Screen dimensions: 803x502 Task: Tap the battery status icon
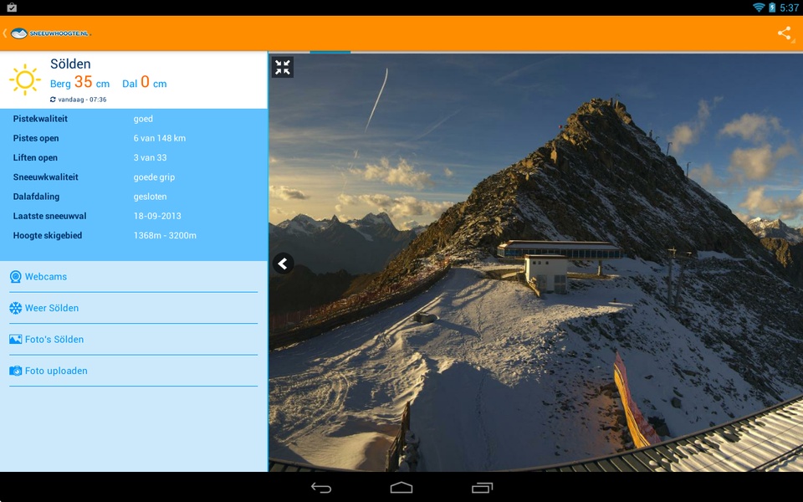pos(772,8)
